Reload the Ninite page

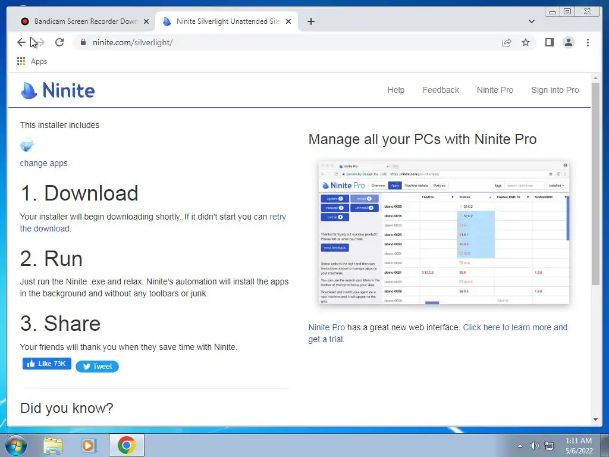point(59,42)
